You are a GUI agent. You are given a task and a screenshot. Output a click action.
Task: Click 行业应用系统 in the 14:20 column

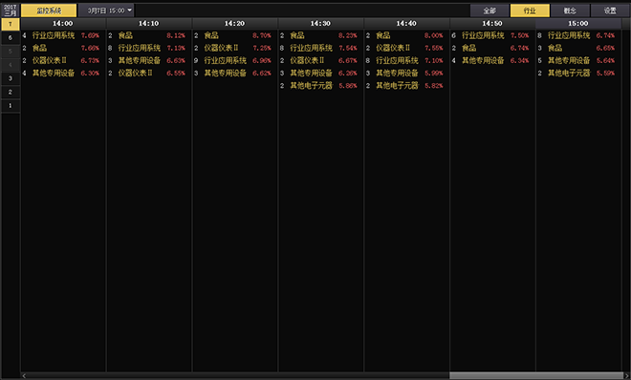point(226,60)
